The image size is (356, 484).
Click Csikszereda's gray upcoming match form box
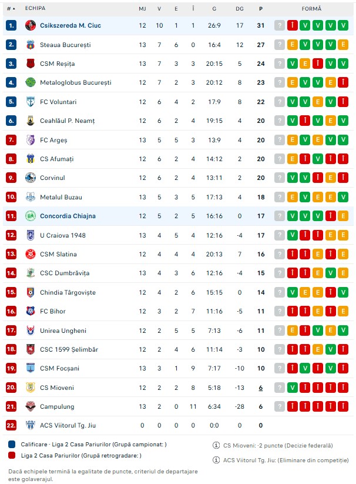[279, 25]
